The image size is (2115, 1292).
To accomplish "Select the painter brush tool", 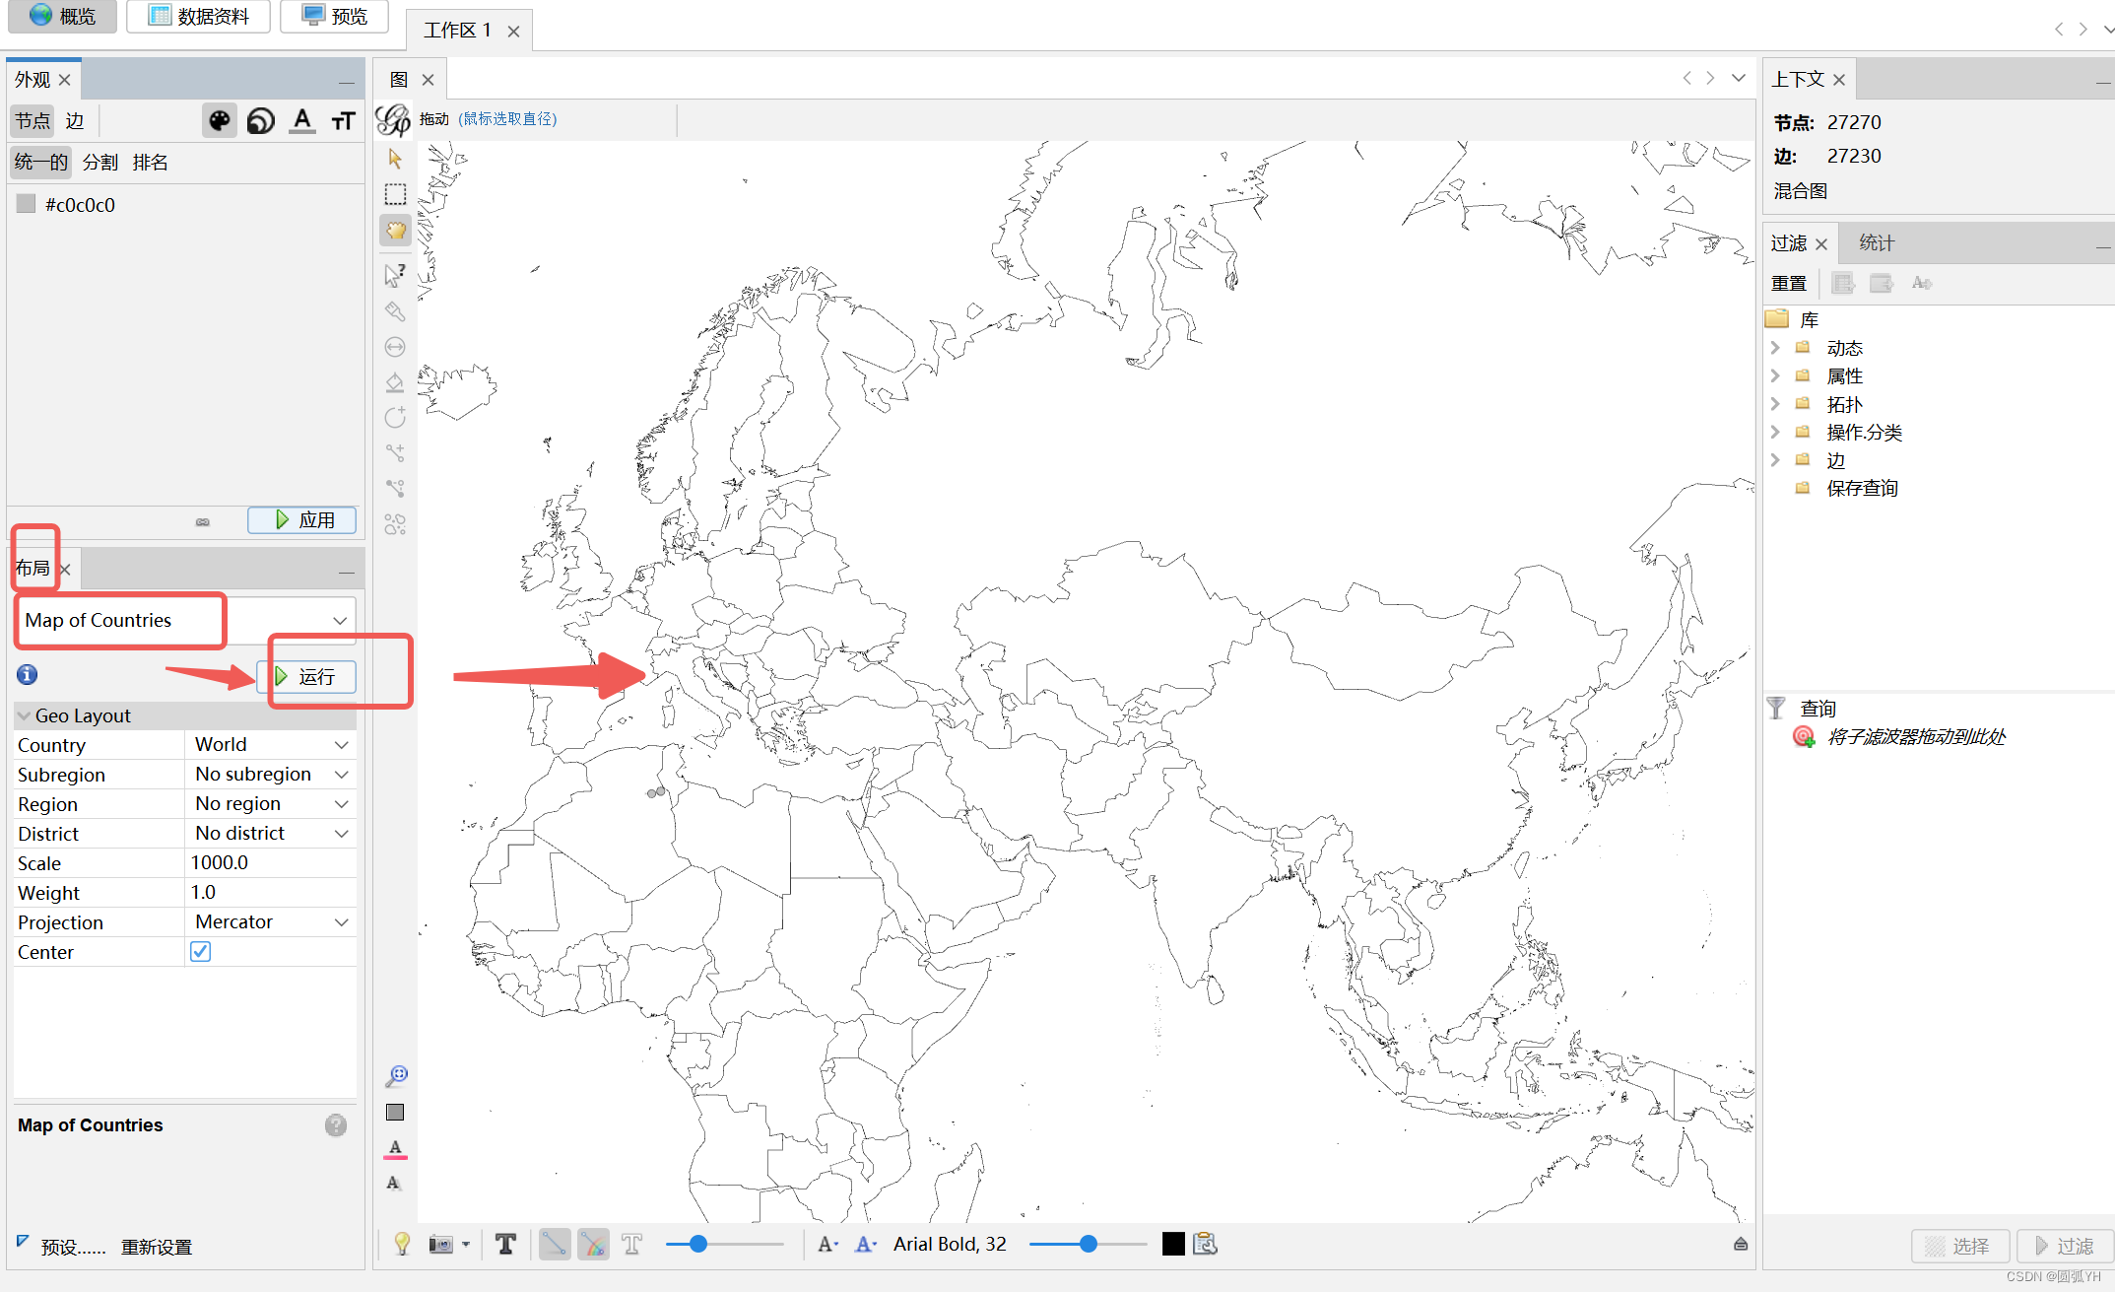I will tap(395, 312).
